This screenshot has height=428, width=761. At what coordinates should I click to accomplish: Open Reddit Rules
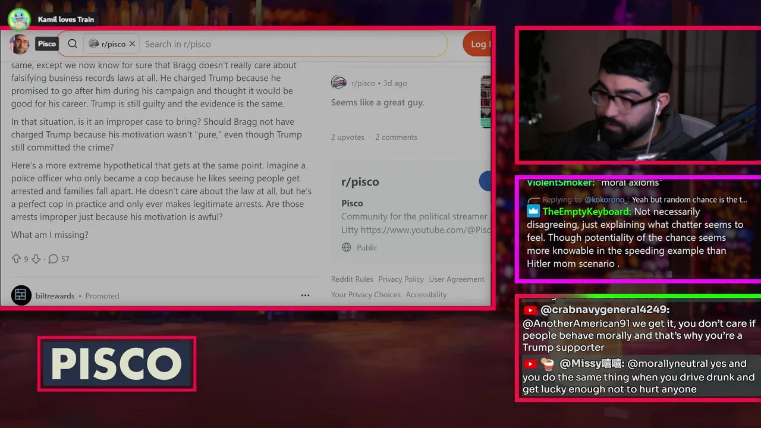click(x=352, y=279)
